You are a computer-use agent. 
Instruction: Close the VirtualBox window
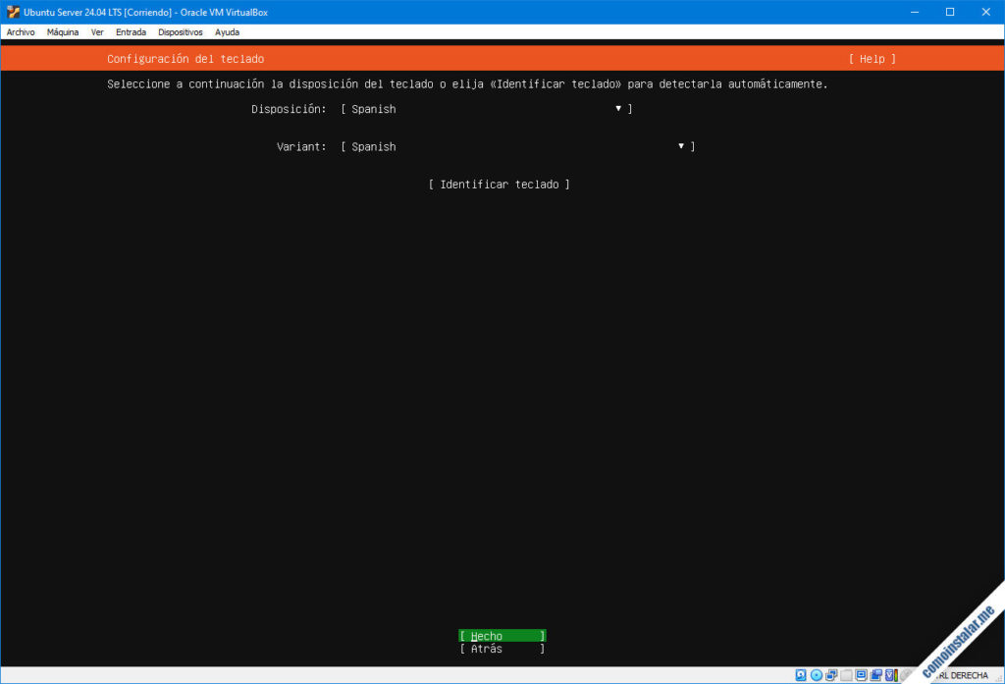(x=985, y=12)
